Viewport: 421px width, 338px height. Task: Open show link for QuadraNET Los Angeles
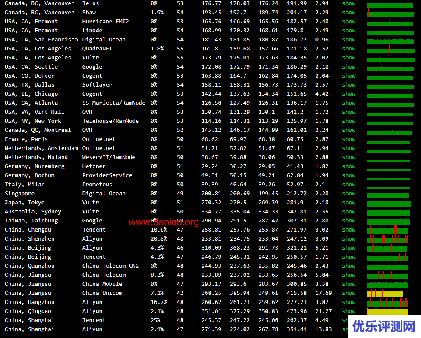point(349,49)
